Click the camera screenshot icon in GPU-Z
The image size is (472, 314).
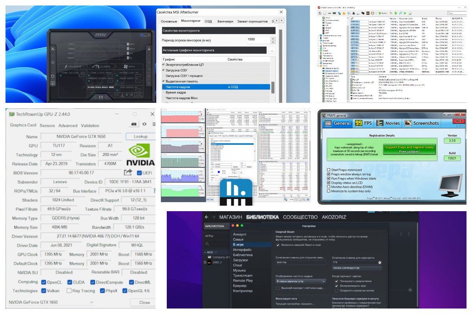(x=135, y=124)
